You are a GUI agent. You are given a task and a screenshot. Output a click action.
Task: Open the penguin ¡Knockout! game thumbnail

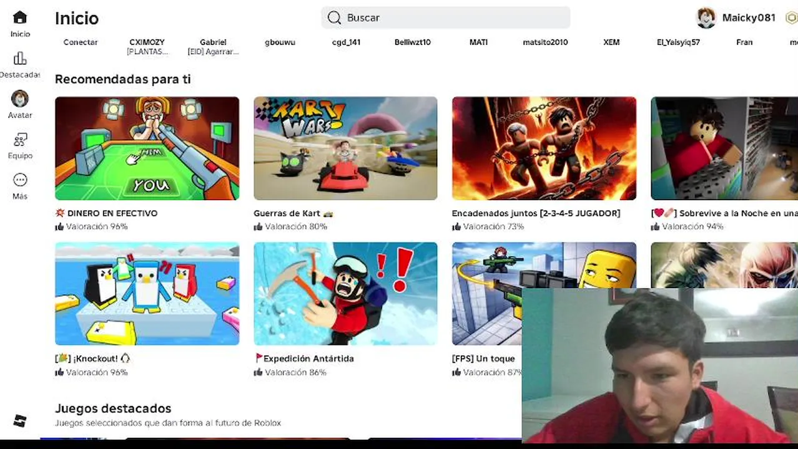click(x=147, y=294)
